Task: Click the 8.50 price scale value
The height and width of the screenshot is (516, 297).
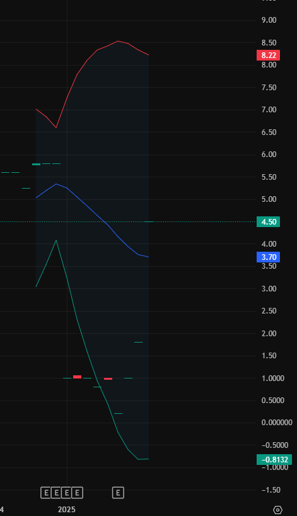Action: [x=269, y=43]
